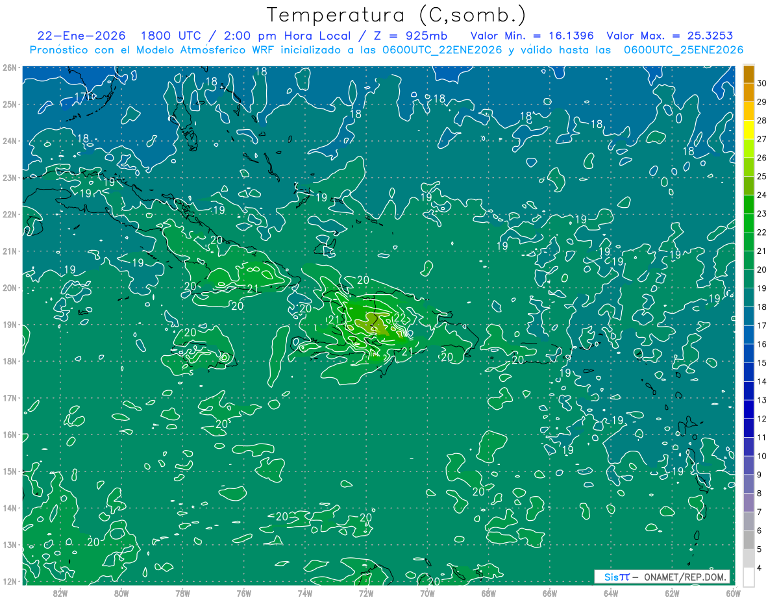Click the 68W longitude axis label
Viewport: 779px width, 602px height.
[x=488, y=593]
